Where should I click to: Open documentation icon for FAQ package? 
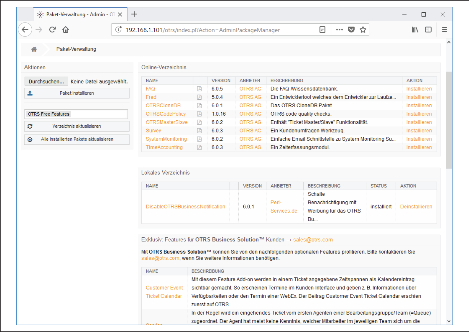[199, 89]
